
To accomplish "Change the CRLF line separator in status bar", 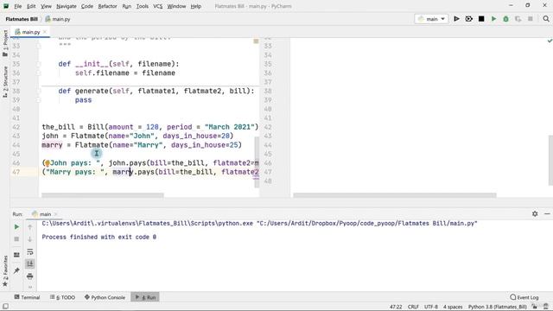I will coord(413,307).
